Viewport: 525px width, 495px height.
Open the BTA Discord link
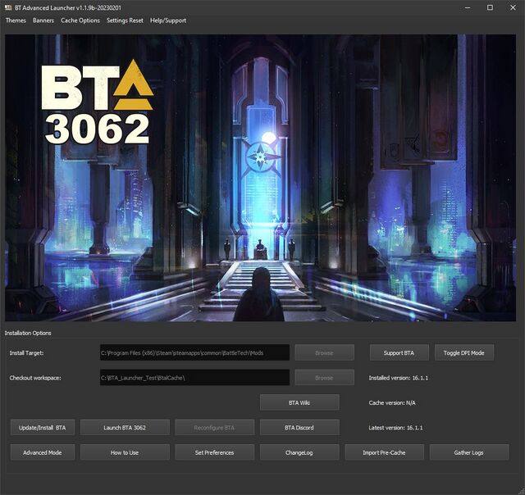click(299, 428)
